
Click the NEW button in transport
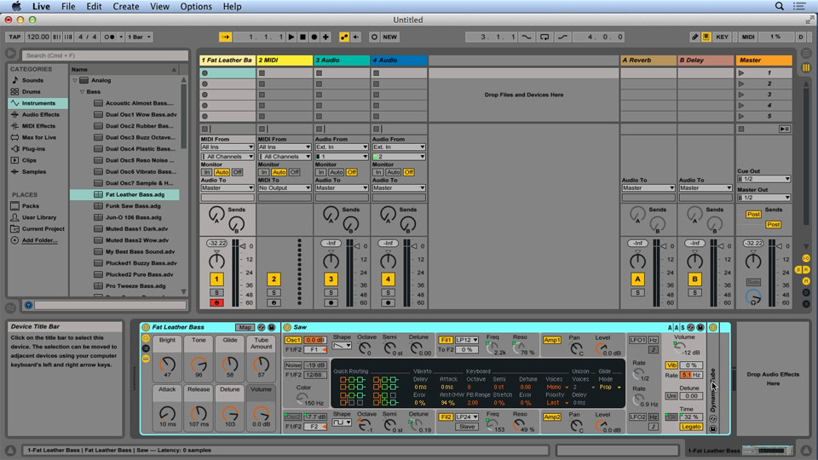point(389,37)
